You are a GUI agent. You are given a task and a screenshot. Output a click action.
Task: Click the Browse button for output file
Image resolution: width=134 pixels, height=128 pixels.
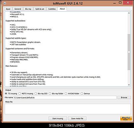[x=124, y=98]
